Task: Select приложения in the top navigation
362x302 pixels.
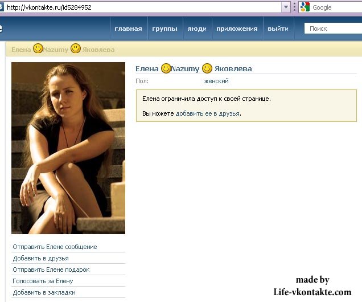Action: [237, 28]
